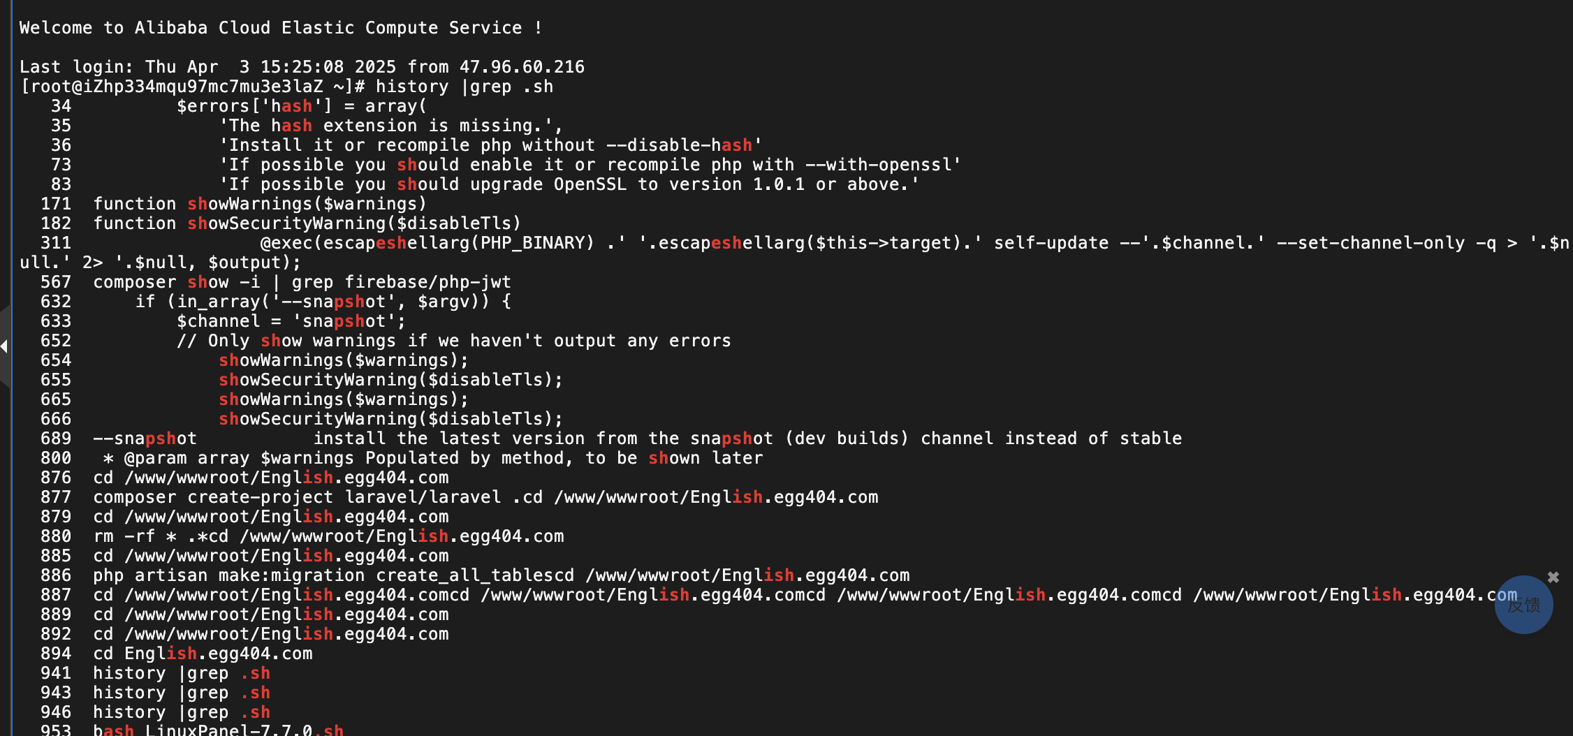The image size is (1573, 736).
Task: Click line 689 --snapshot option description
Action: (x=637, y=439)
